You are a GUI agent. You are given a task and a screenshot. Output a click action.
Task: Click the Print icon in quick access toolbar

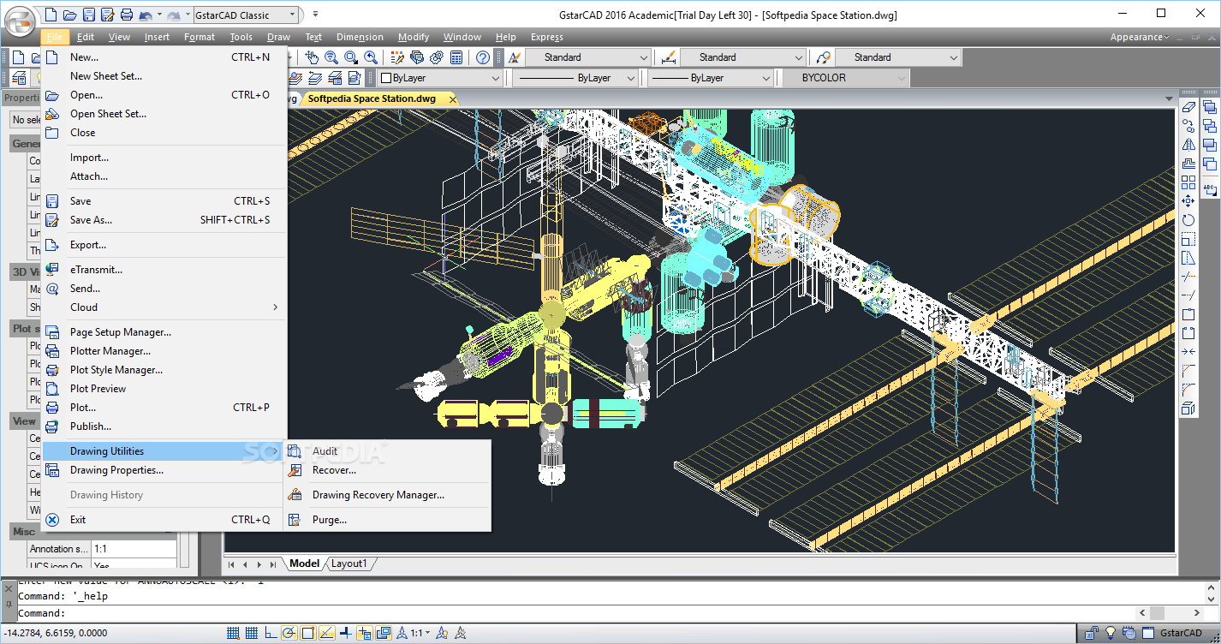(x=126, y=15)
